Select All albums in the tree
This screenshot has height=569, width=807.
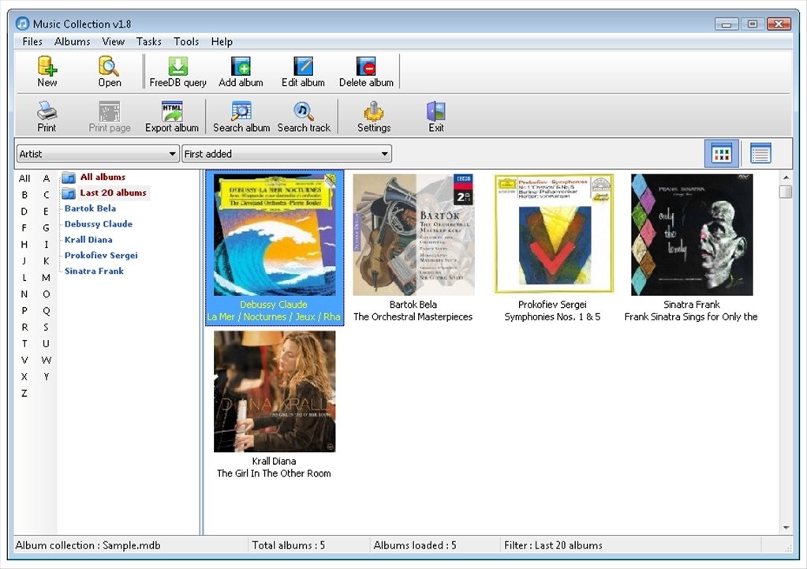point(103,177)
